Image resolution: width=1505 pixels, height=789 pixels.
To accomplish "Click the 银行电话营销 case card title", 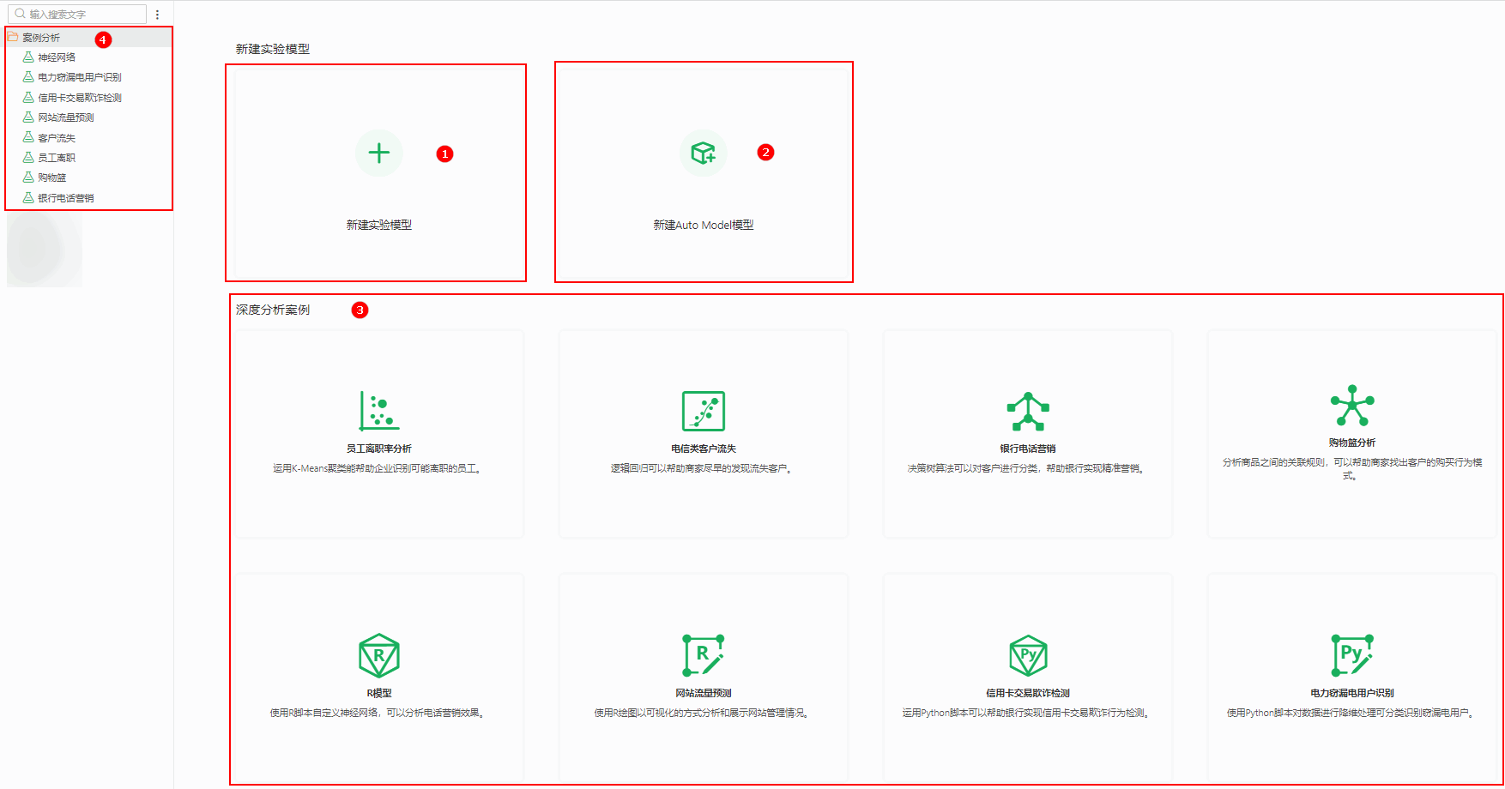I will [1028, 449].
